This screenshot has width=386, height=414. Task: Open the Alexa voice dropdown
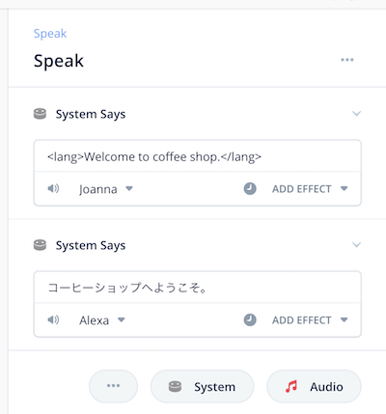[x=102, y=320]
